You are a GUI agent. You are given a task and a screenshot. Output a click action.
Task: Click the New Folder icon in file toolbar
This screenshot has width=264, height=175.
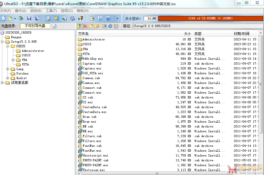pyautogui.click(x=91, y=26)
